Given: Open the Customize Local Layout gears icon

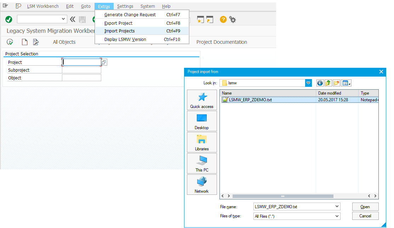Looking at the screenshot, I should click(233, 19).
